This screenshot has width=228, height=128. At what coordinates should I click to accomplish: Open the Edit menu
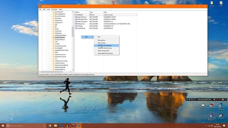point(44,9)
